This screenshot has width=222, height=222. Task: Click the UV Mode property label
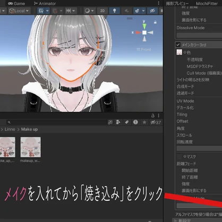point(185,101)
